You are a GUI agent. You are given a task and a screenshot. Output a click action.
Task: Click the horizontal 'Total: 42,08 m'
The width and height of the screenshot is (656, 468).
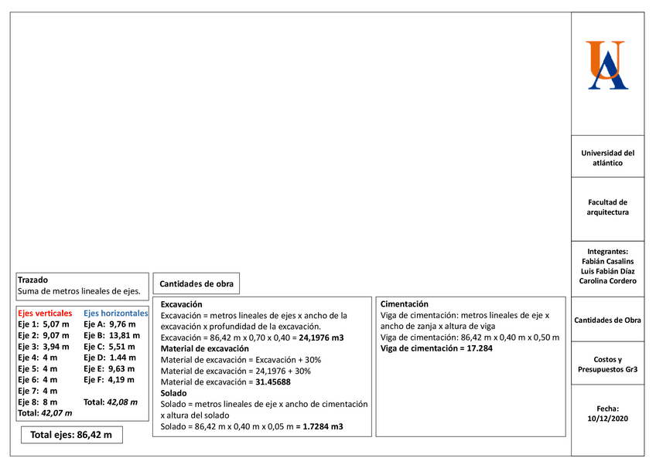coord(111,402)
